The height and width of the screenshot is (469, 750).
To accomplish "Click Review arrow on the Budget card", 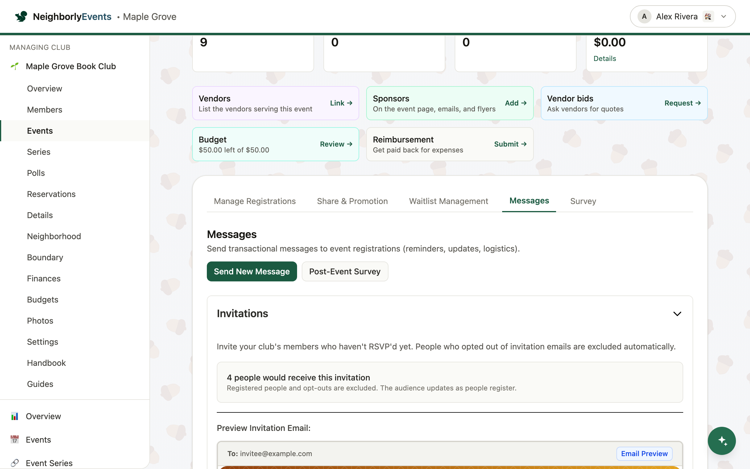I will coord(336,144).
